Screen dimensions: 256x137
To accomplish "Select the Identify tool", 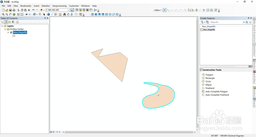I will click(48, 14).
